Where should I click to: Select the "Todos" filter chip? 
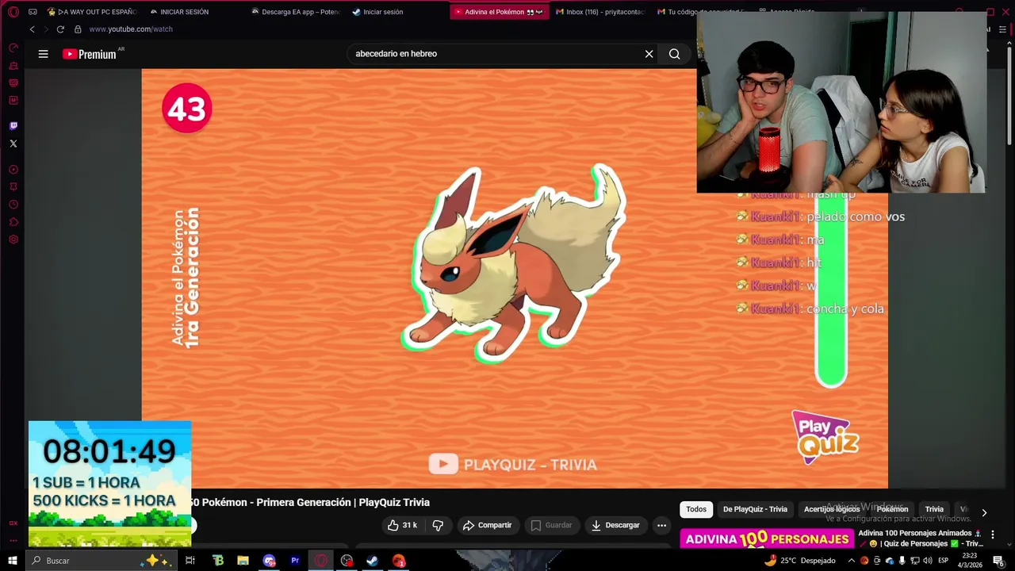coord(696,509)
